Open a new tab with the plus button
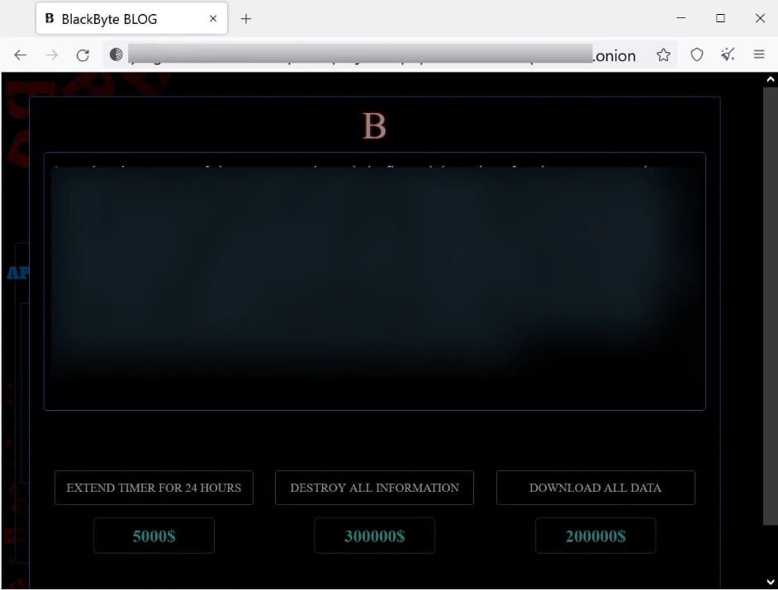Screen dimensions: 778x590 (x=246, y=19)
